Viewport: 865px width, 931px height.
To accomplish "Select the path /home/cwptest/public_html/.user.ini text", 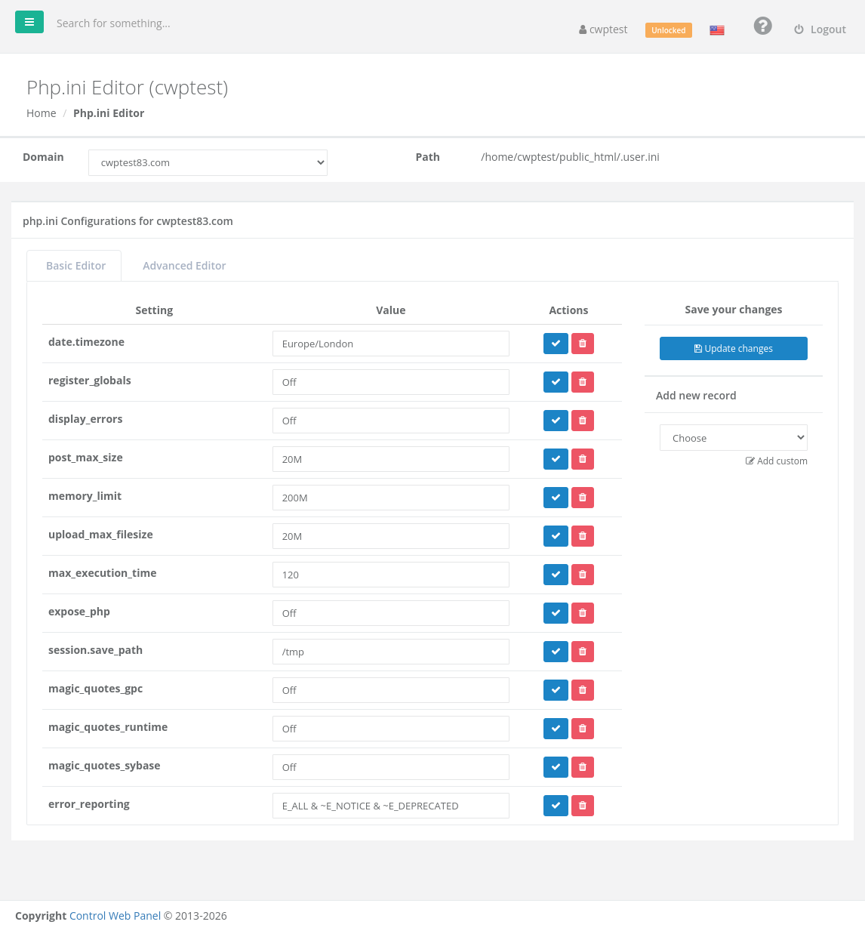I will [570, 157].
